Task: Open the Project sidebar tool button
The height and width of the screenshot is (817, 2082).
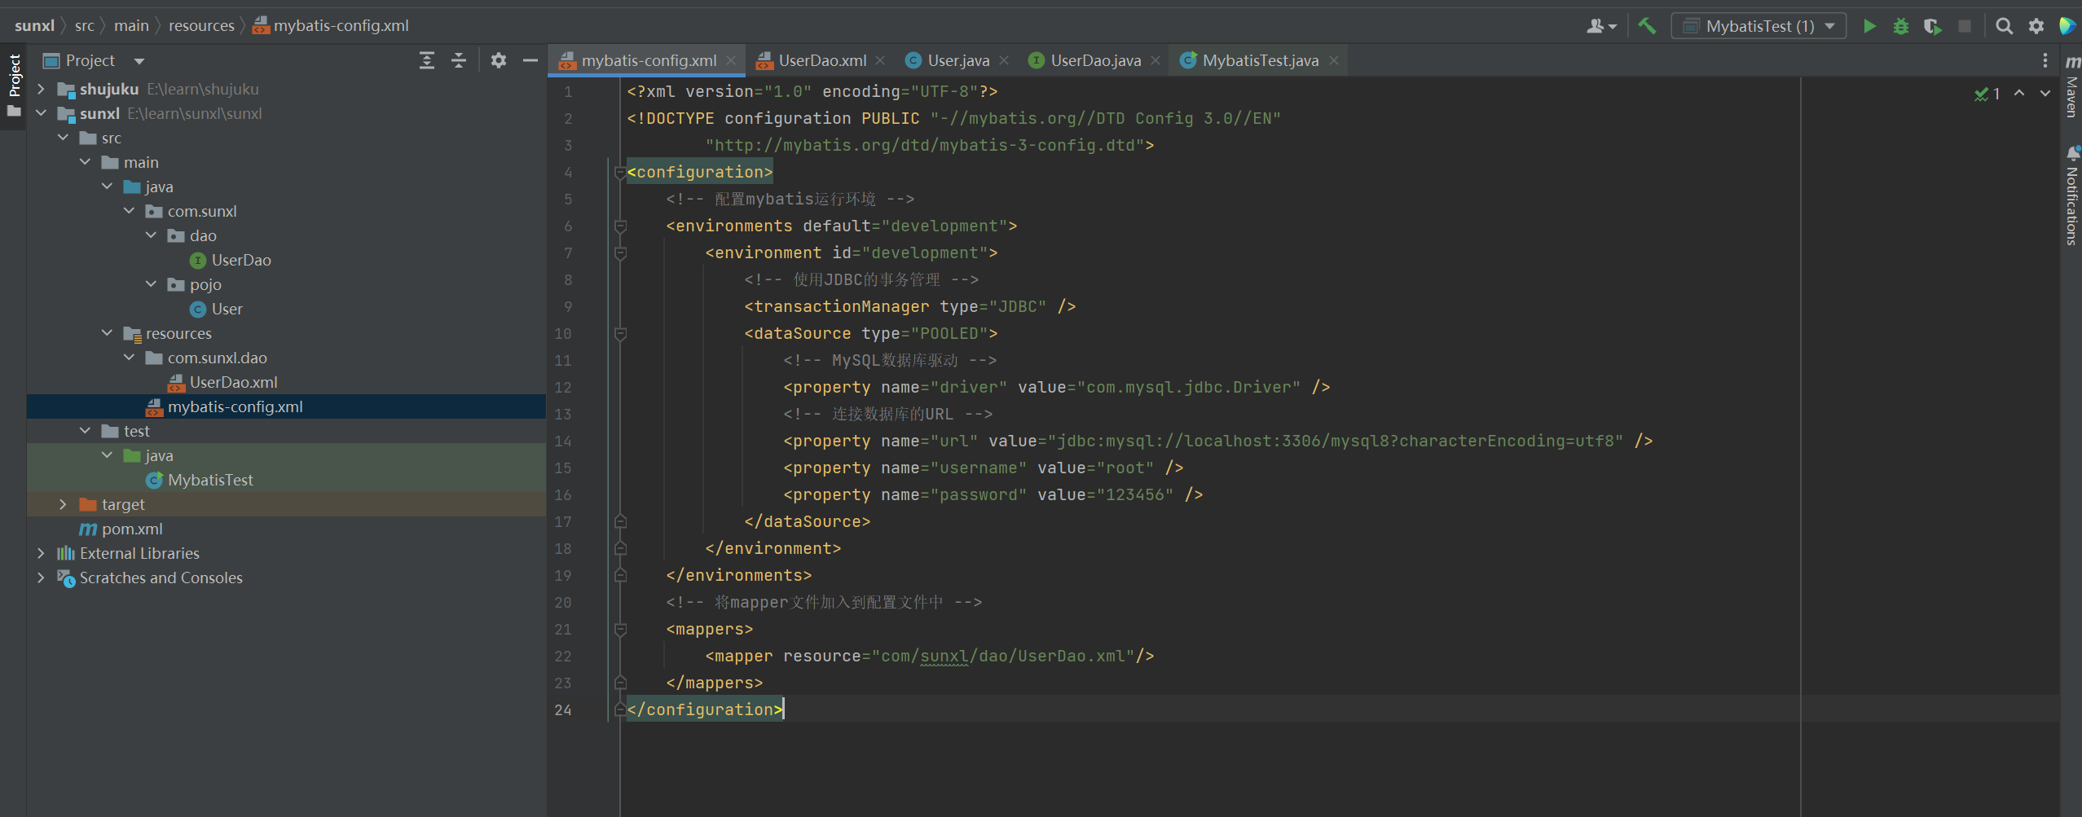Action: [14, 86]
